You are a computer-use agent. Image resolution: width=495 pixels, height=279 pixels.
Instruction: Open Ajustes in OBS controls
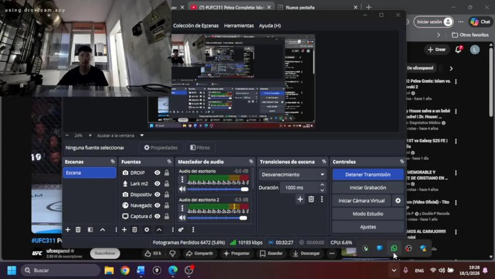click(x=368, y=227)
